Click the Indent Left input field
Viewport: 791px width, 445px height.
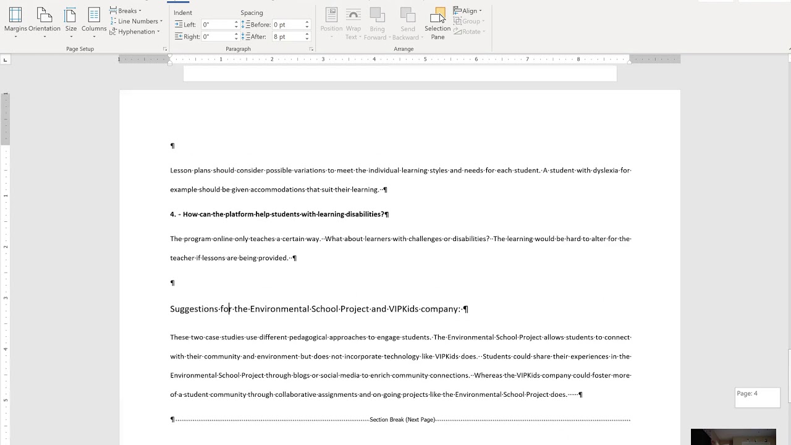pos(216,24)
